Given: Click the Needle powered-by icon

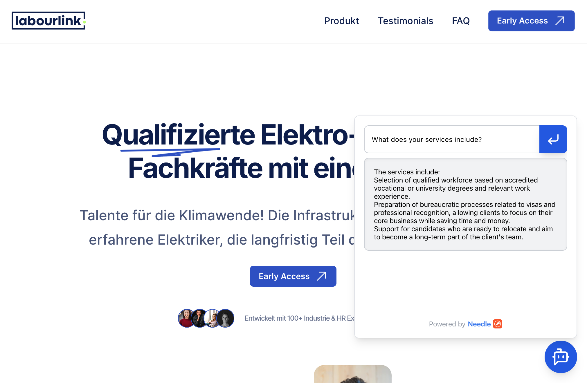Looking at the screenshot, I should pyautogui.click(x=498, y=324).
